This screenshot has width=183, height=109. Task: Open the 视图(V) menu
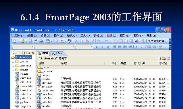(45, 35)
